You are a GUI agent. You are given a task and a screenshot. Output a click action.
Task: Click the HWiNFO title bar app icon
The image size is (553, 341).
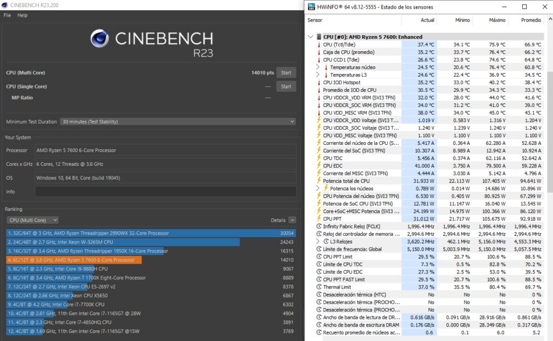coord(312,6)
